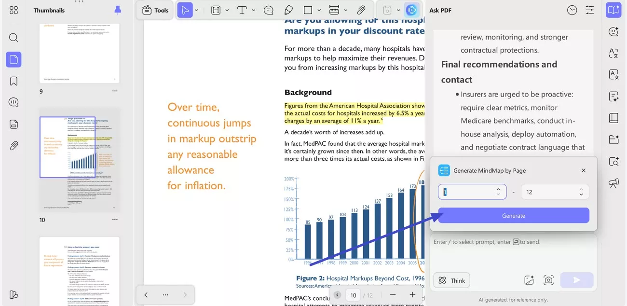Image resolution: width=627 pixels, height=306 pixels.
Task: Open the document search icon in right sidebar
Action: (613, 161)
